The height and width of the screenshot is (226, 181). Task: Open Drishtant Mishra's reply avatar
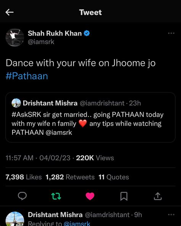15,219
